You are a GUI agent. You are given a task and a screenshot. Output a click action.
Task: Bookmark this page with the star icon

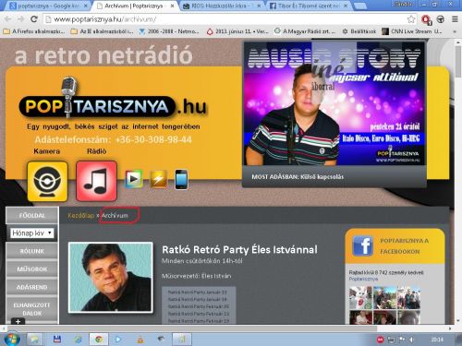(x=411, y=19)
